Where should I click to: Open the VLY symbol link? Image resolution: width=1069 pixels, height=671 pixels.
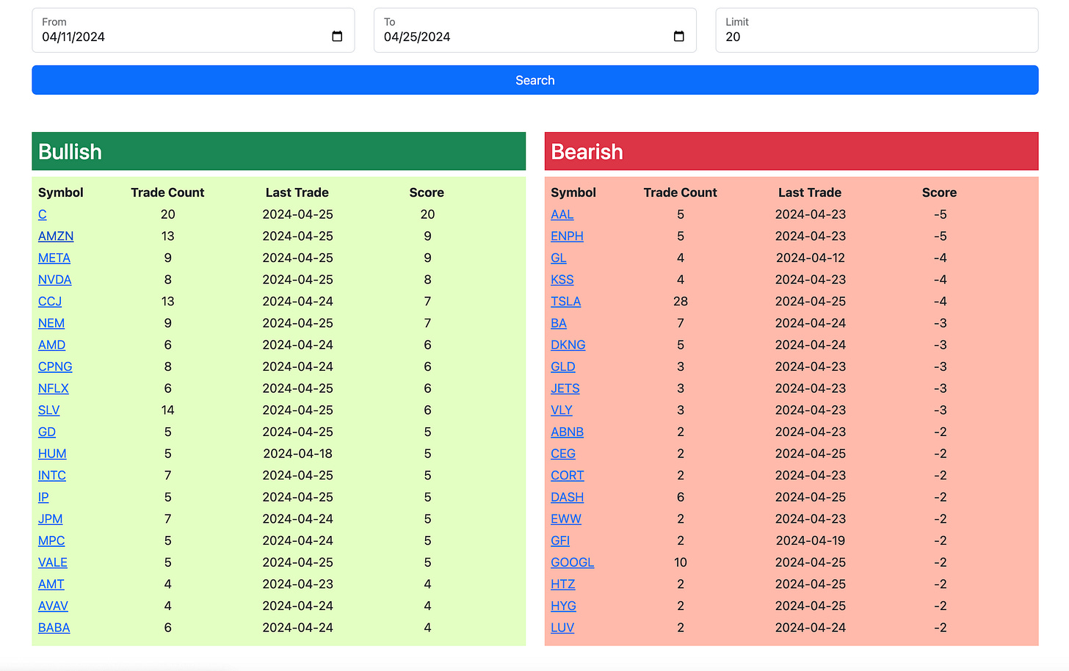(x=562, y=410)
